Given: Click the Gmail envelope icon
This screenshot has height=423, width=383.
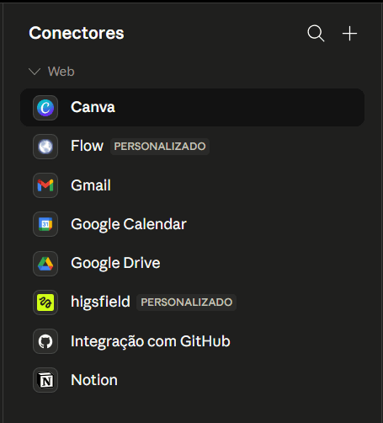Looking at the screenshot, I should pos(45,185).
